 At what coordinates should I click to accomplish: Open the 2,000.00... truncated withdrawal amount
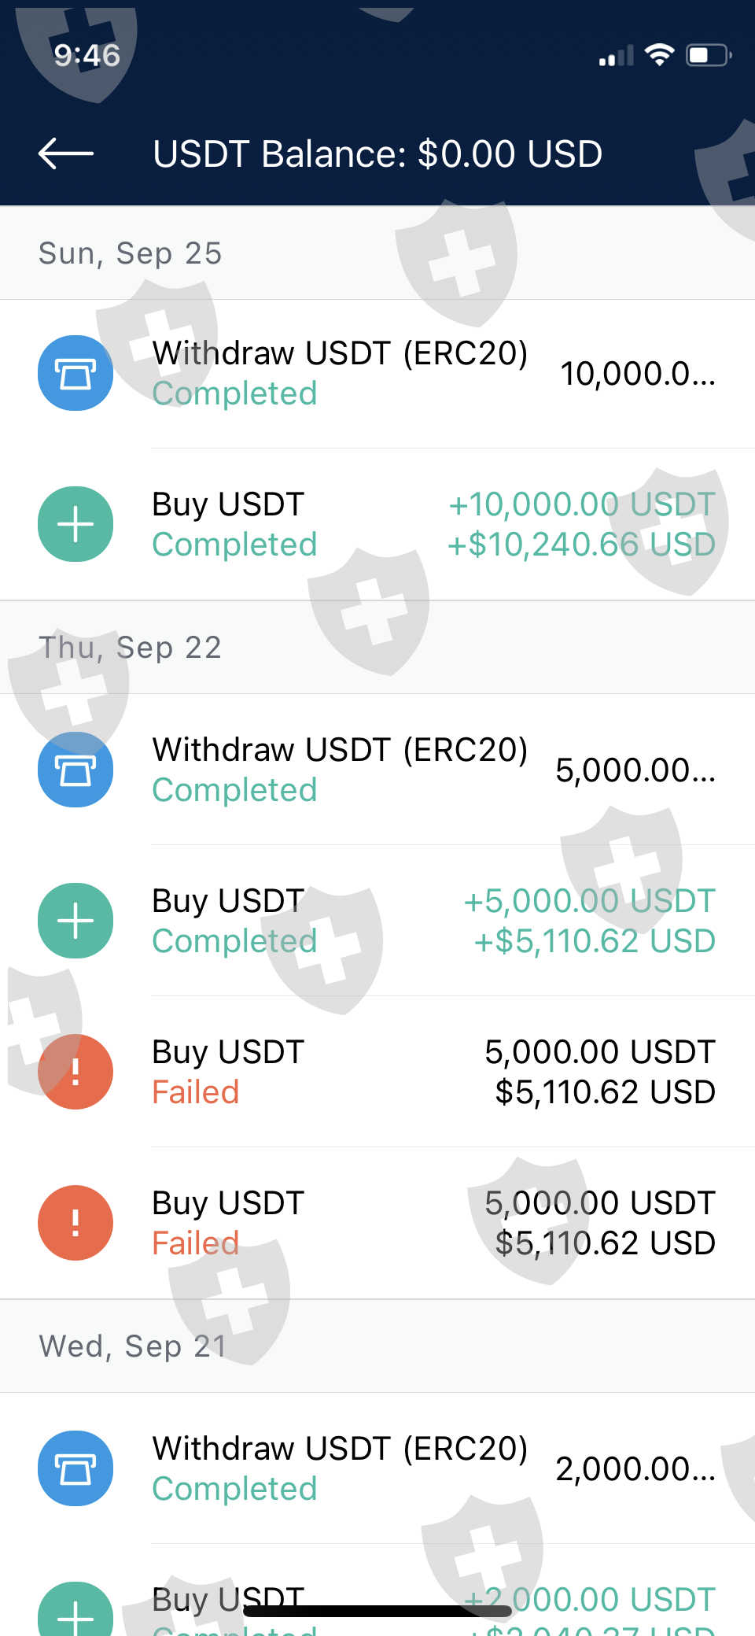click(635, 1469)
